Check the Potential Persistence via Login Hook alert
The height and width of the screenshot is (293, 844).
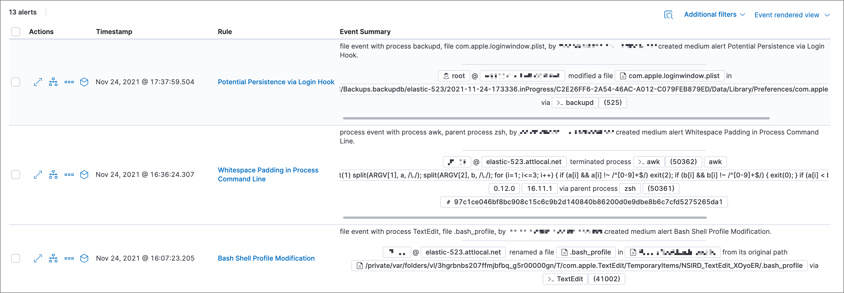click(15, 82)
